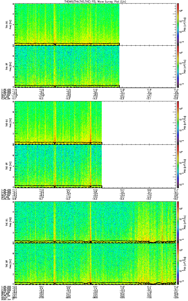
Task: Click the THEMIS FGL Wave Survey Plot title
Action: (94, 2)
